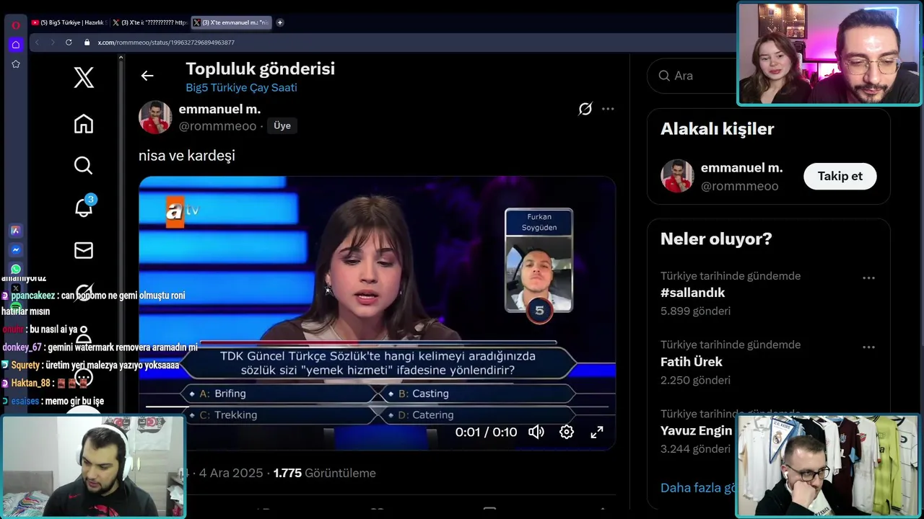Show more trends via Daha fazla göster
This screenshot has width=924, height=519.
(698, 488)
